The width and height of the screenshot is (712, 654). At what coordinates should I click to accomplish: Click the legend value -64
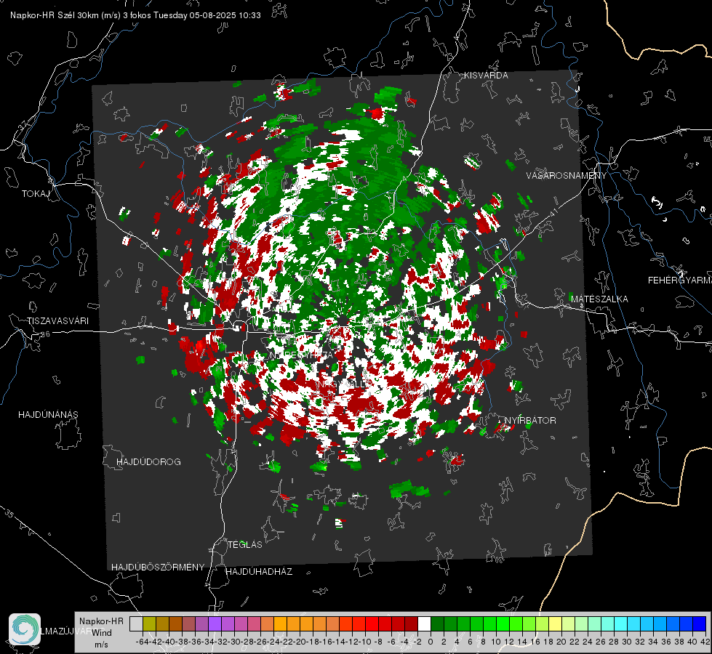pos(143,642)
